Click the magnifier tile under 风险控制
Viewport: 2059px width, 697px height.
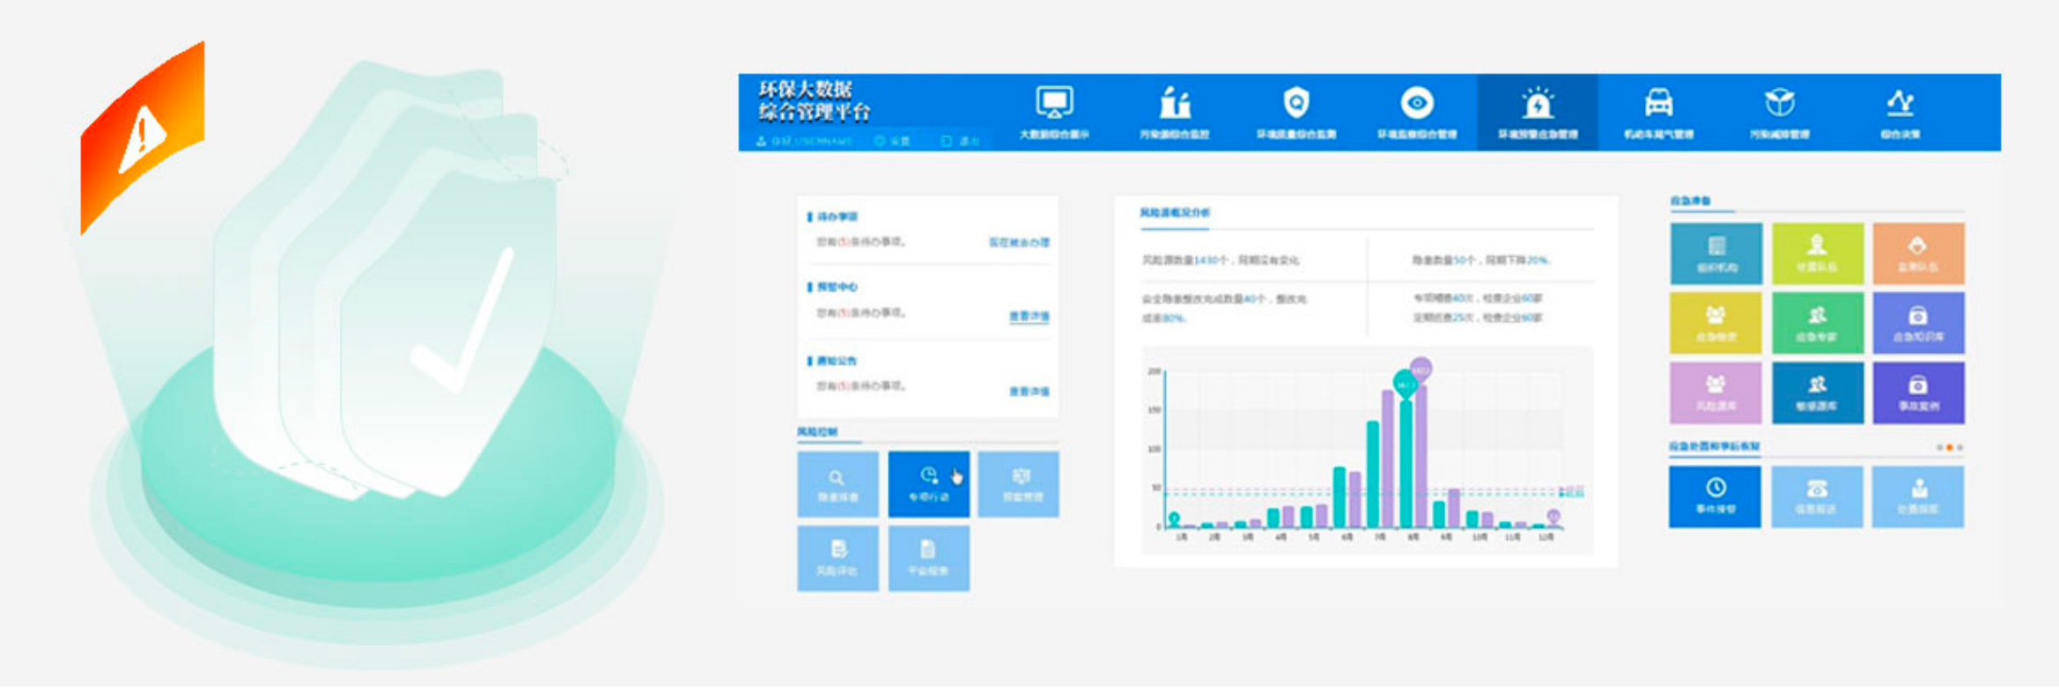(x=838, y=484)
